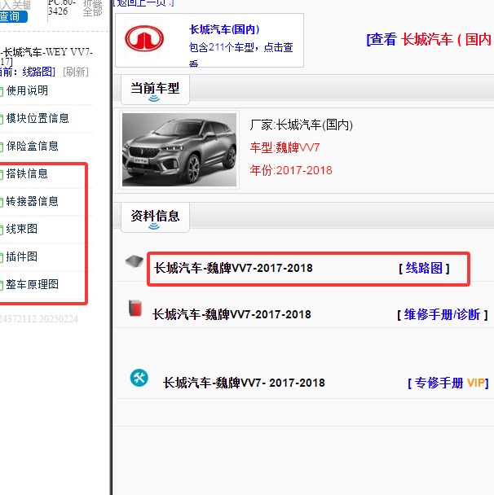
Task: Select the 当前车型 tab header
Action: [x=155, y=89]
